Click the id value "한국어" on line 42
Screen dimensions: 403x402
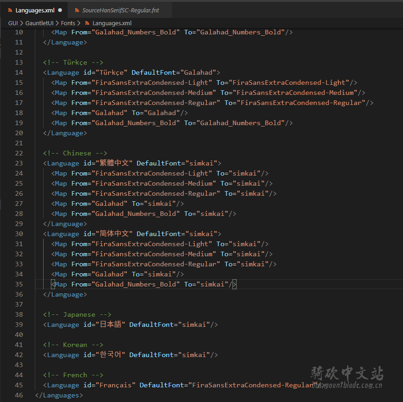110,355
